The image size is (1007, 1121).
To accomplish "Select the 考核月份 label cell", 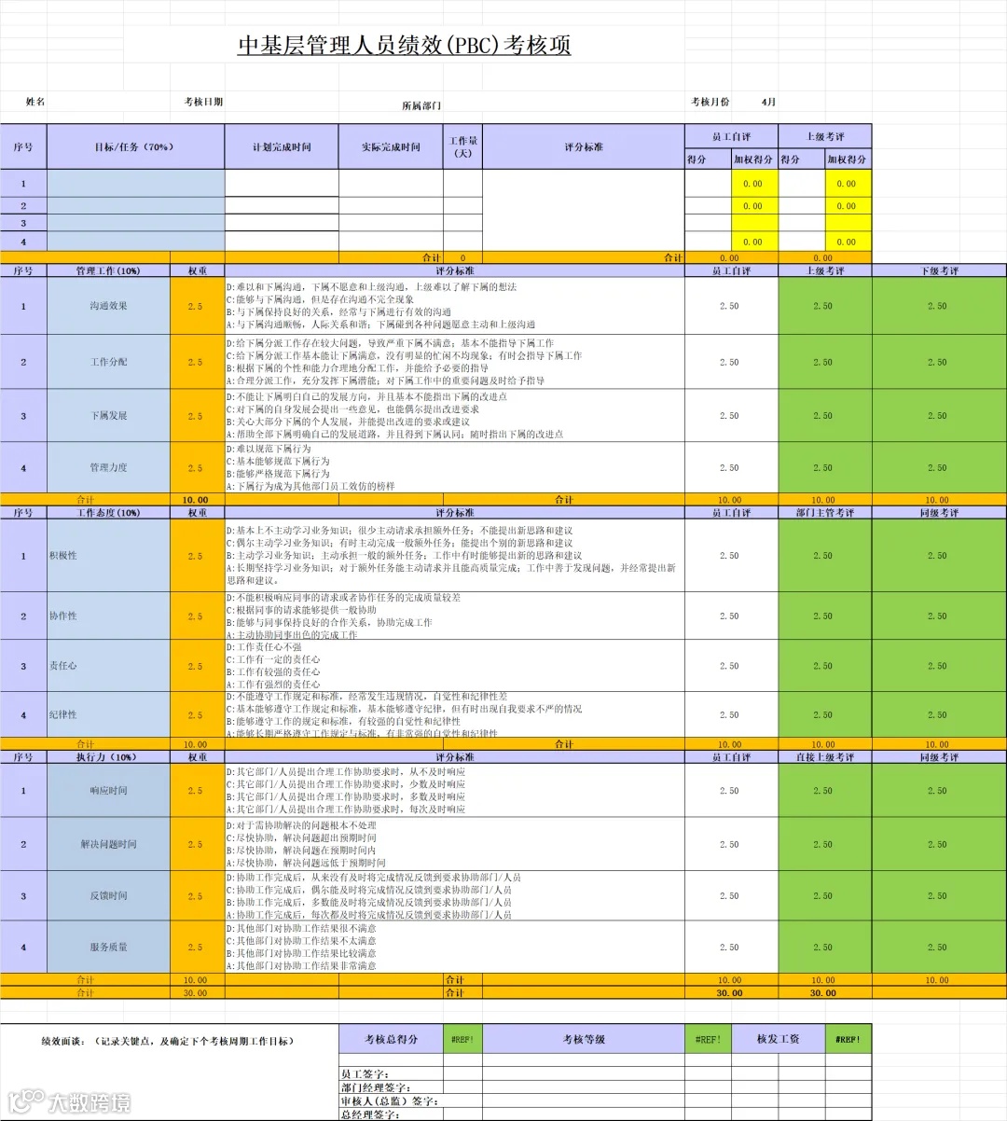I will coord(710,102).
